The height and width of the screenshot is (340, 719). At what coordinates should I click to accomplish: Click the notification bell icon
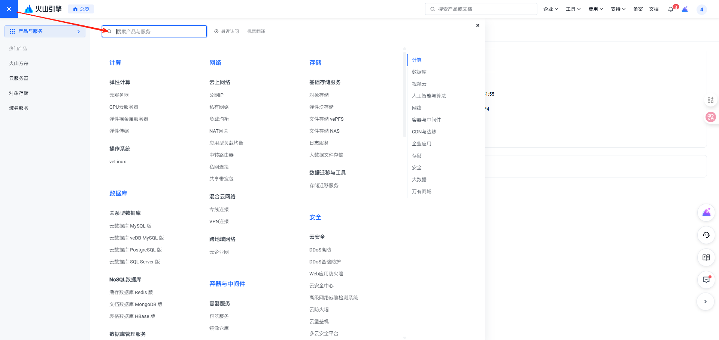coord(670,9)
